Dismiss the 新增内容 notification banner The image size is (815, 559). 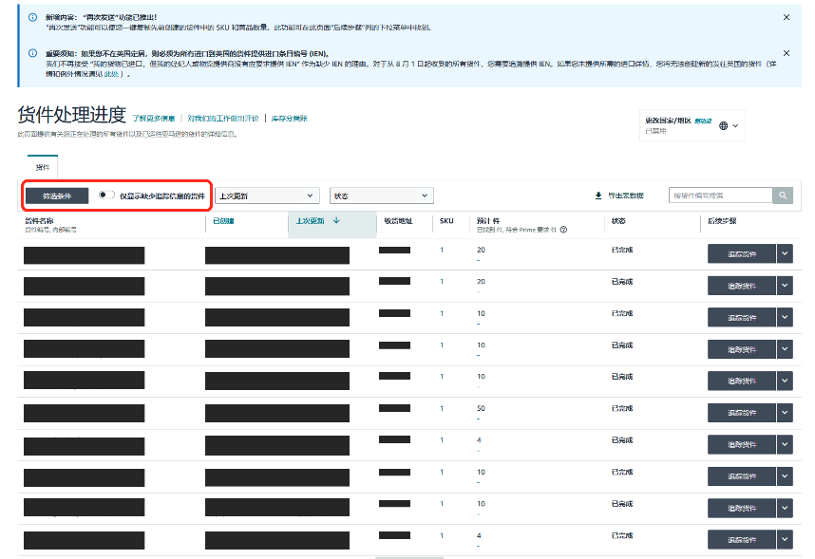tap(786, 17)
